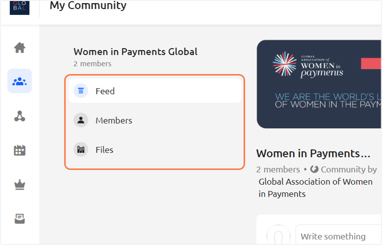Open the network nodes icon in sidebar
Image resolution: width=382 pixels, height=245 pixels.
pos(20,116)
